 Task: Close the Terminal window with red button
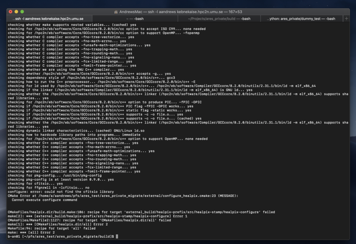tap(9, 11)
